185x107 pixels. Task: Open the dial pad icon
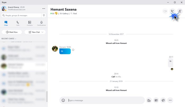point(44,15)
